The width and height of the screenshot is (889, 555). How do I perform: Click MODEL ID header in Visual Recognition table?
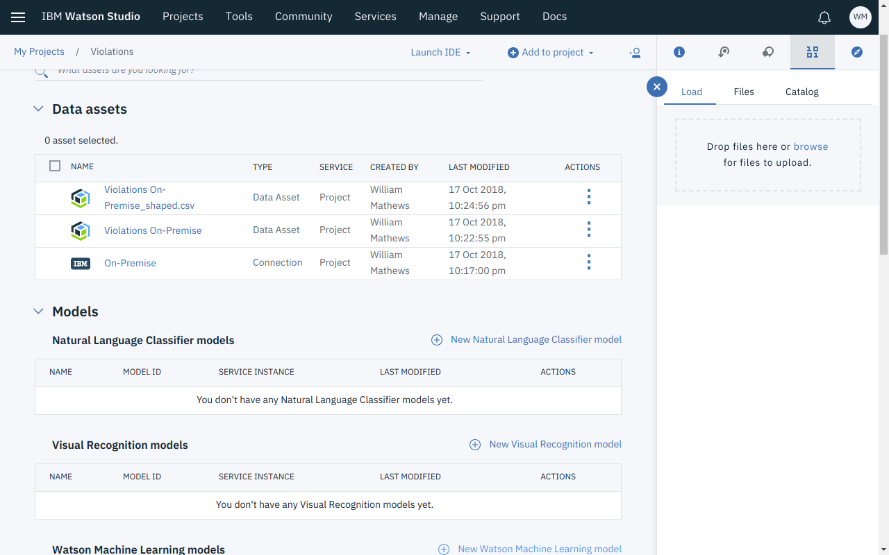pyautogui.click(x=142, y=477)
